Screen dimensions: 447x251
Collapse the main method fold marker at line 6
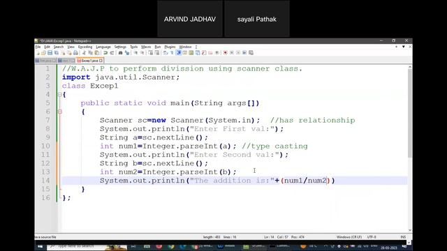60,112
